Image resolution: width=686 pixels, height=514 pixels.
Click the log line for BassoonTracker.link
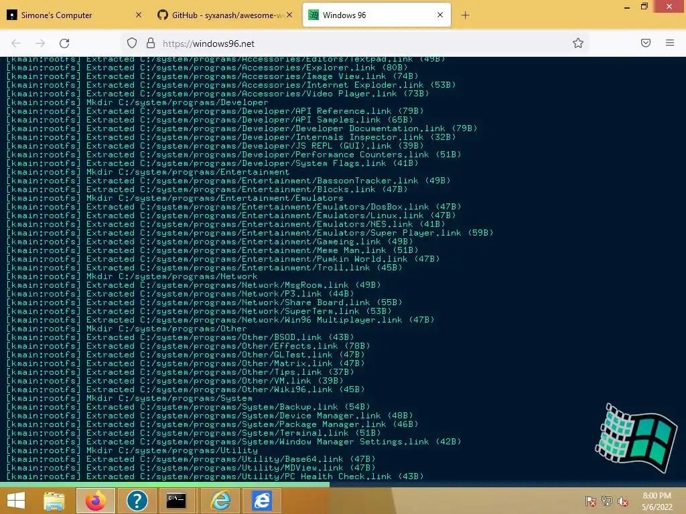[x=228, y=181]
